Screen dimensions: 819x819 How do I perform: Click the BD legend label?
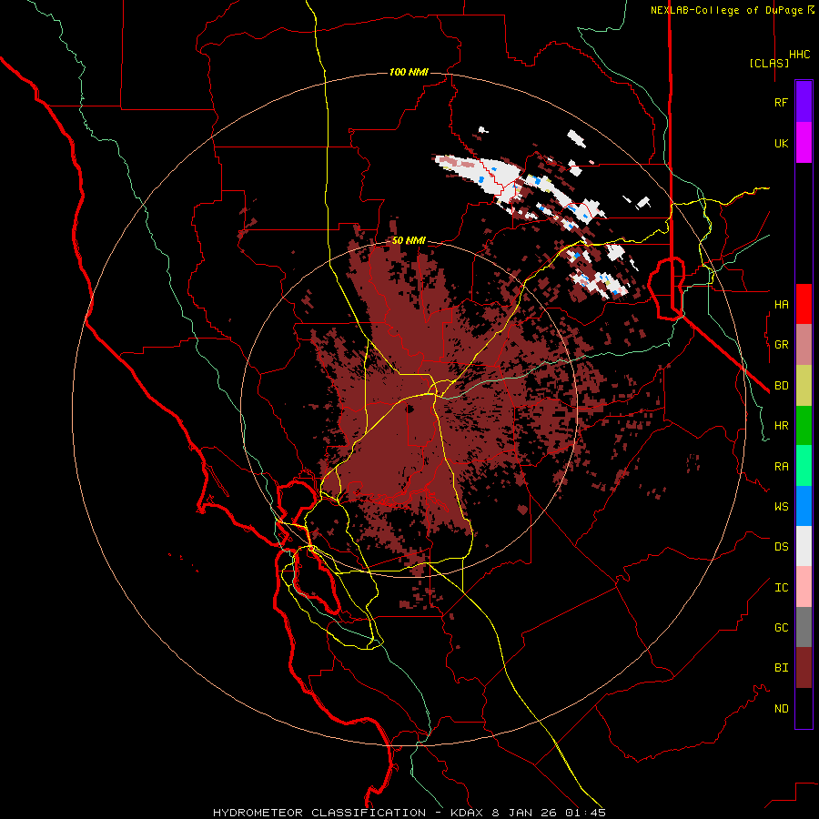[781, 385]
